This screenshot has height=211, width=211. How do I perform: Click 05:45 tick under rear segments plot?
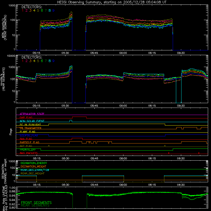94,106
